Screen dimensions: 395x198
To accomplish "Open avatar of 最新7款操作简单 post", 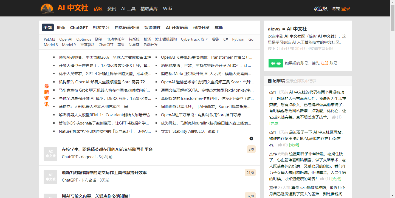I will click(50, 177).
